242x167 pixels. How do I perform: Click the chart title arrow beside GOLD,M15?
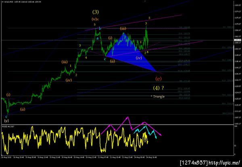[3, 2]
